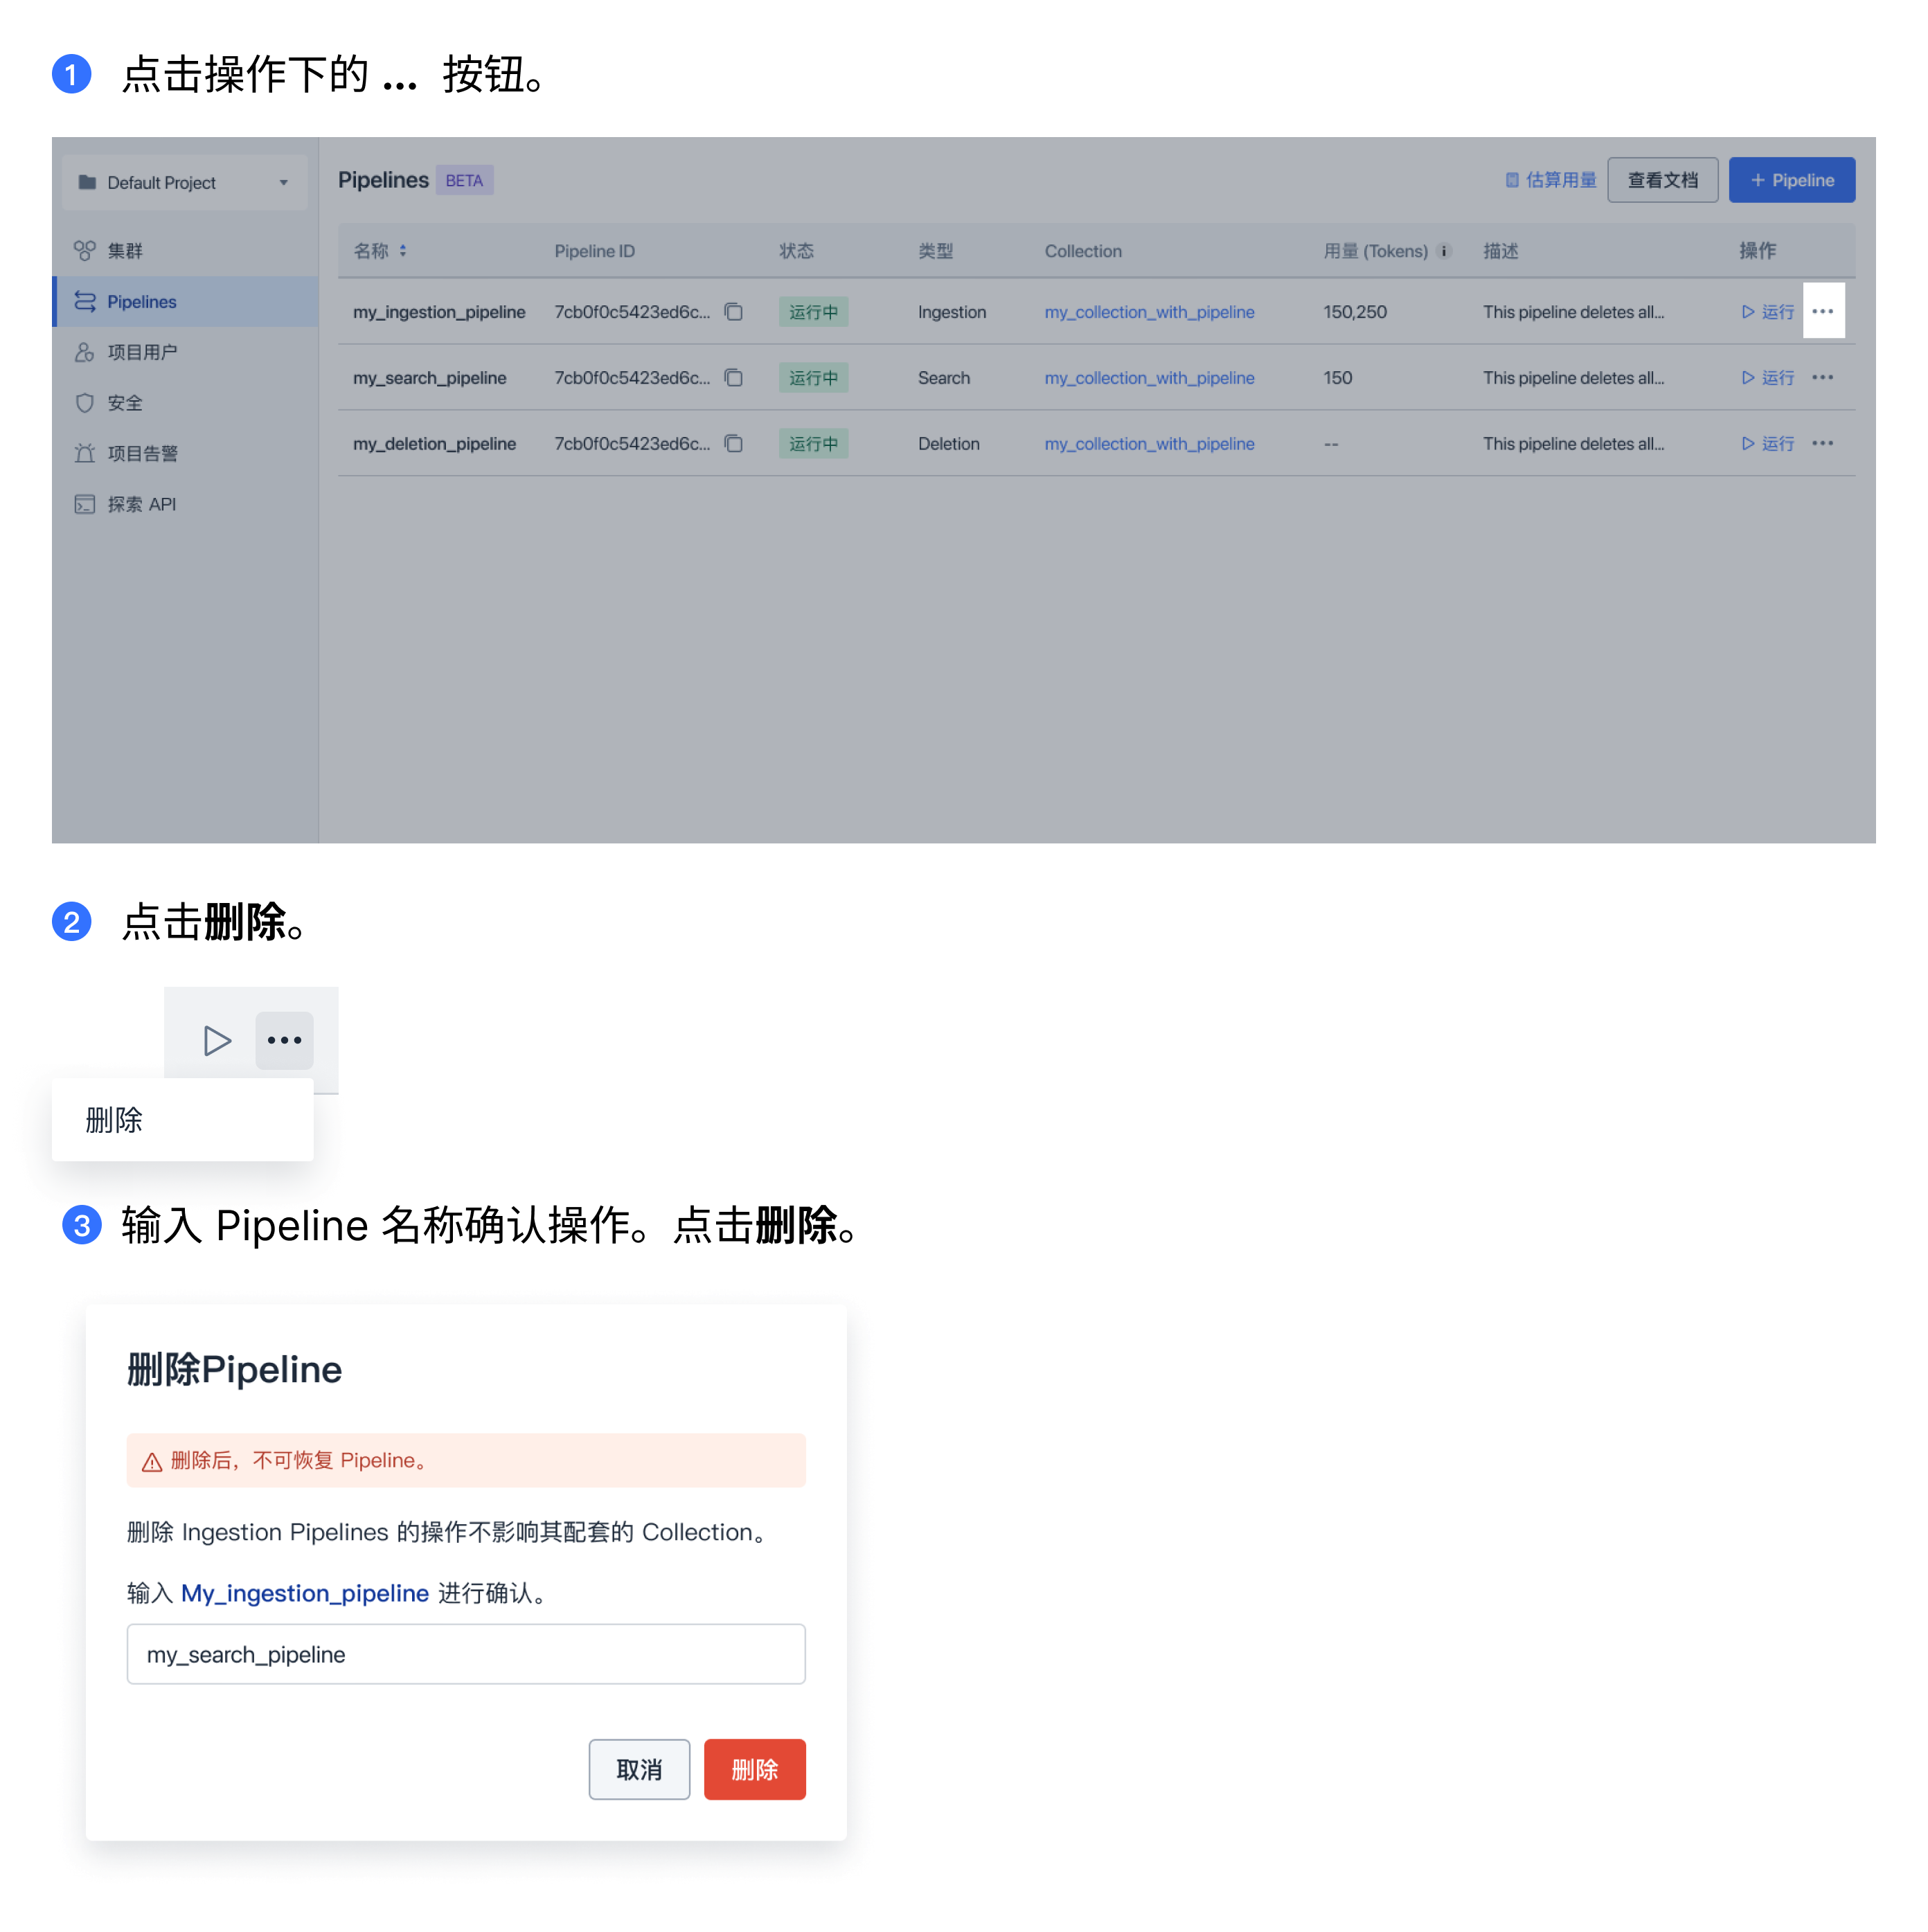Click the red 删除 confirm button
1928x1932 pixels.
point(755,1771)
